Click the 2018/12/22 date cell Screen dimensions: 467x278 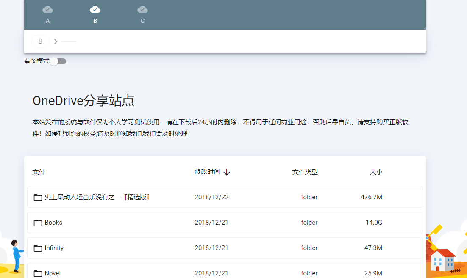pos(211,197)
